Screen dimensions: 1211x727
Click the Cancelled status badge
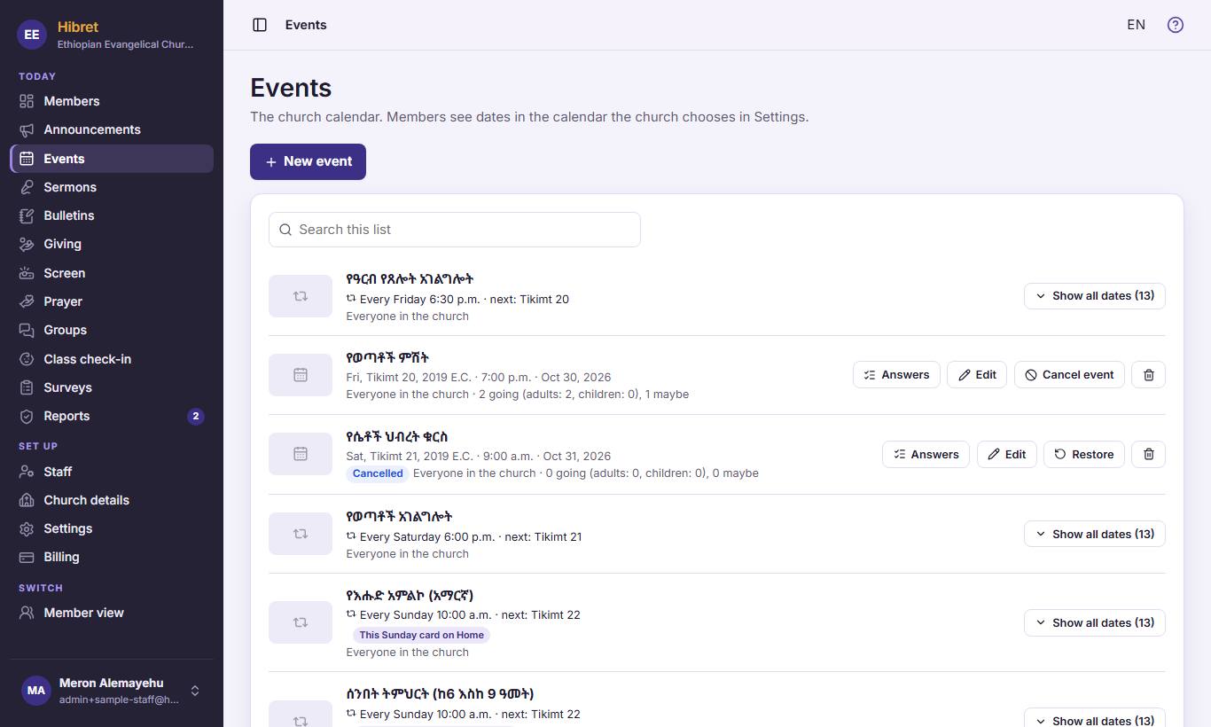[378, 473]
